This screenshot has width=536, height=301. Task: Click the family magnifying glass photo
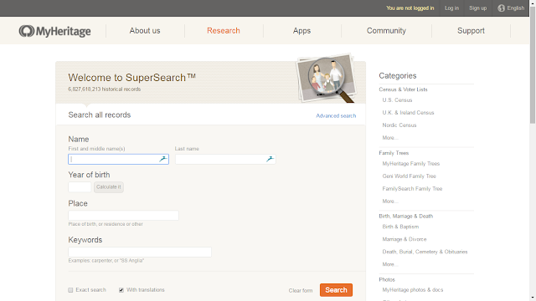tap(327, 78)
